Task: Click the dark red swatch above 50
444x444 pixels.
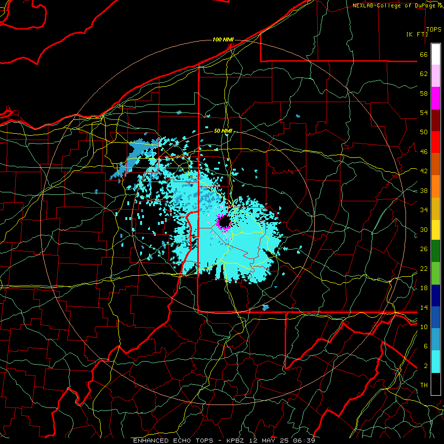Action: click(436, 120)
